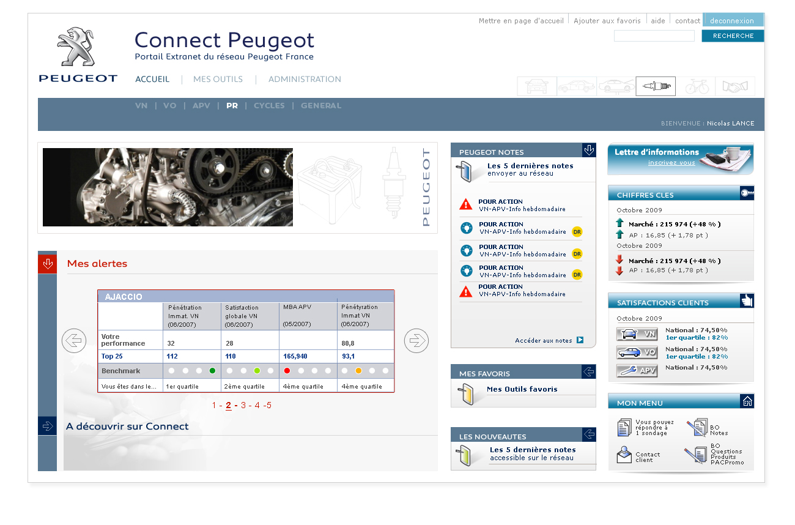Click Mettre en page d'accueil link
This screenshot has height=525, width=795.
click(x=521, y=21)
